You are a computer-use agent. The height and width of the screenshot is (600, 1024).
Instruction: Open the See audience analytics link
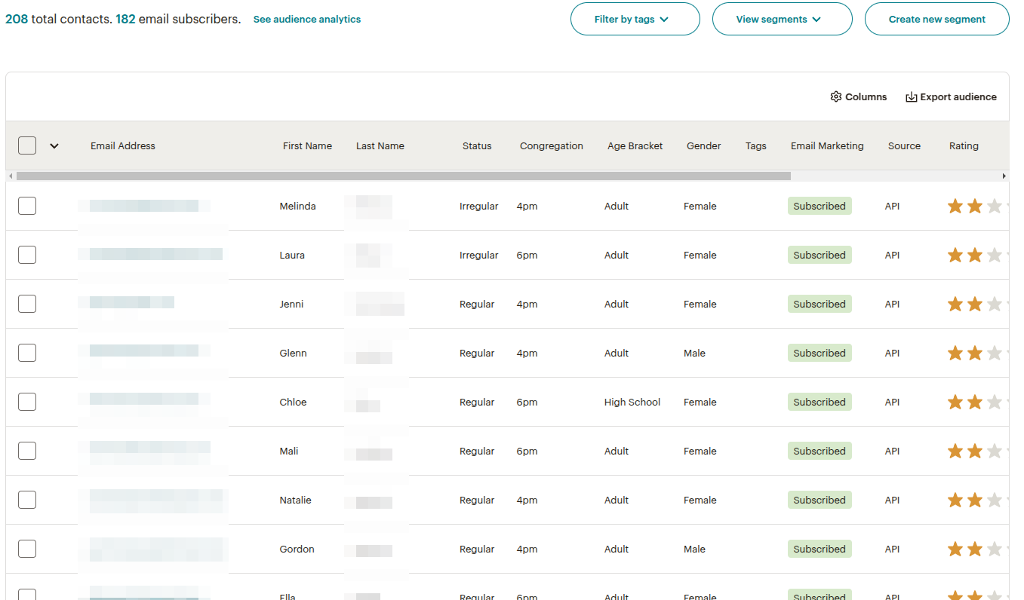pyautogui.click(x=306, y=20)
